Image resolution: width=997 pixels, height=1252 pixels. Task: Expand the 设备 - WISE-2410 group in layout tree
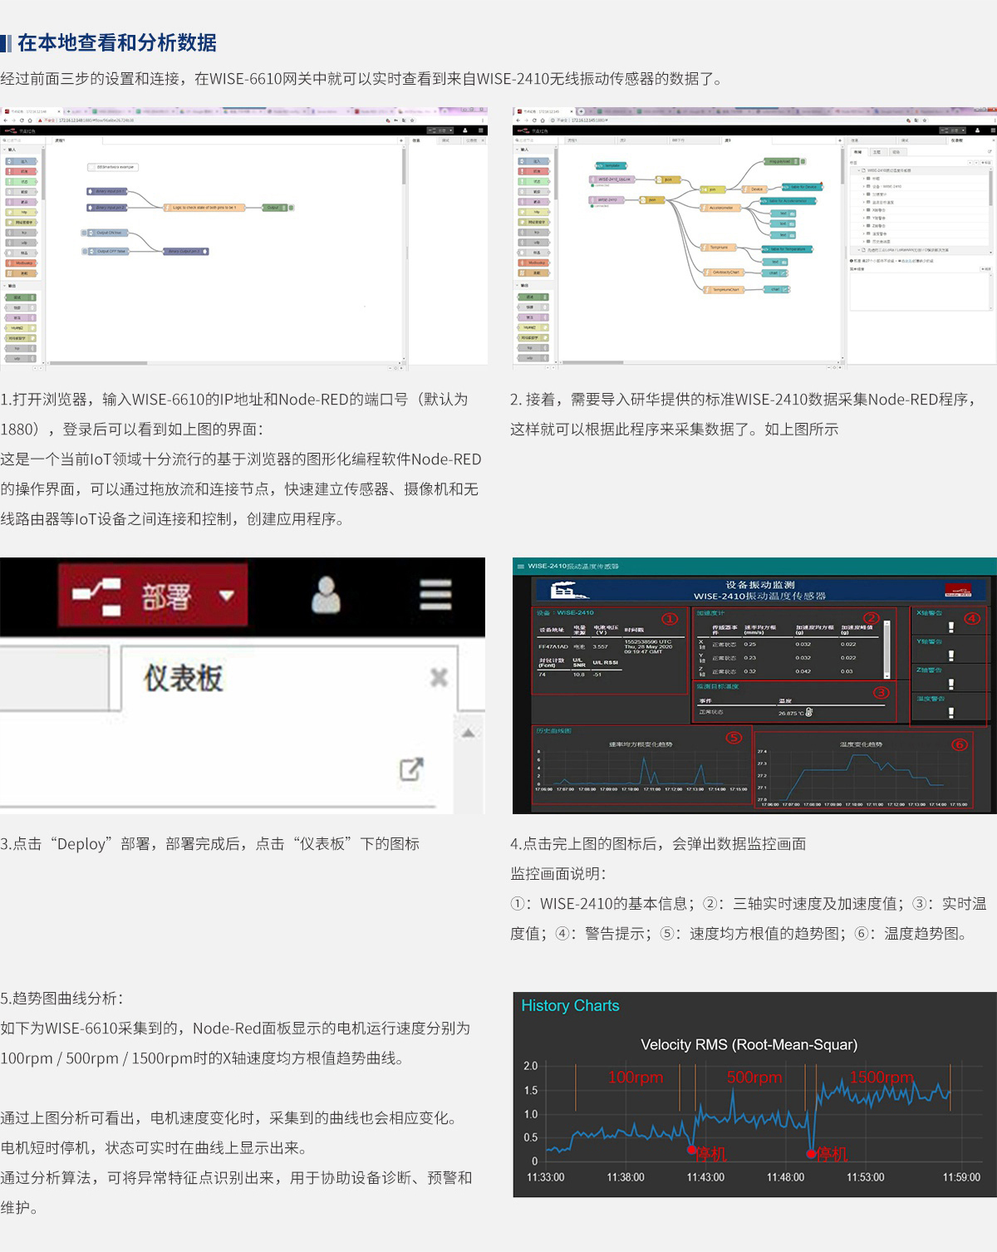(x=864, y=186)
